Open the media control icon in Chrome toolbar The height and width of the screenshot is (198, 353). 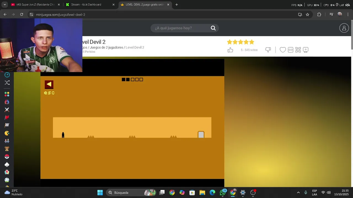tap(331, 14)
